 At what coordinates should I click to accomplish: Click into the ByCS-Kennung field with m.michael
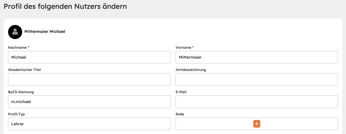coord(89,102)
